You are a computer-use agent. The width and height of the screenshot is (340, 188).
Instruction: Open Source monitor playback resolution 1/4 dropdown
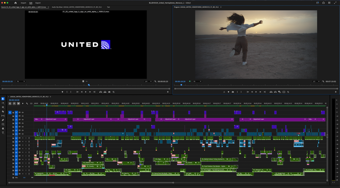pyautogui.click(x=148, y=81)
